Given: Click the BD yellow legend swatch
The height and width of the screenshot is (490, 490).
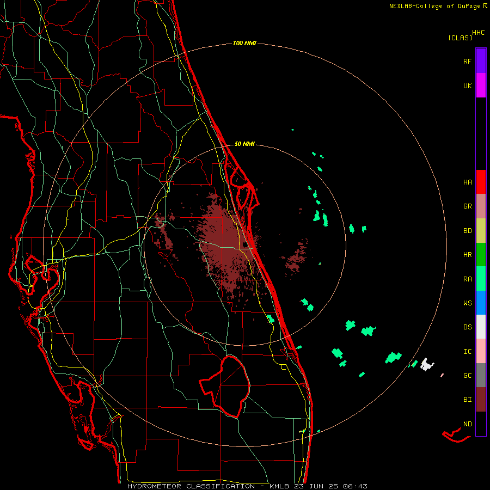Looking at the screenshot, I should click(481, 230).
